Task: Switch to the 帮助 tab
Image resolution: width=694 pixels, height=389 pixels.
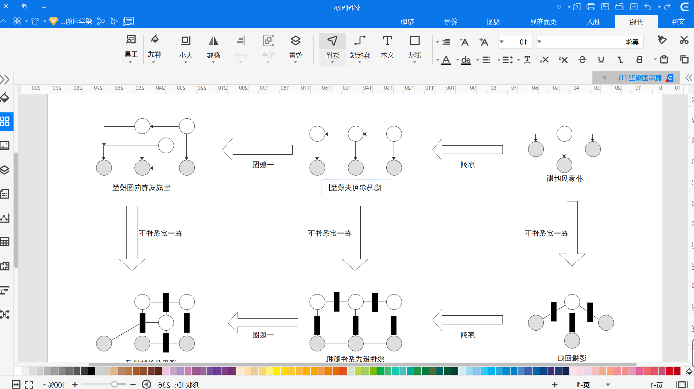Action: 407,22
